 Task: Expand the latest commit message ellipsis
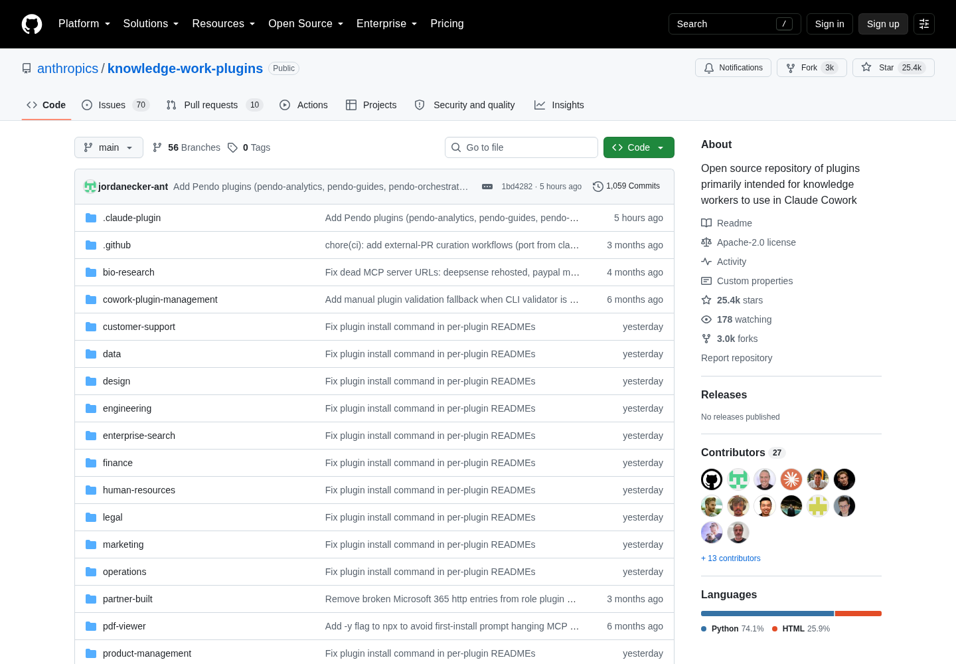(x=487, y=187)
